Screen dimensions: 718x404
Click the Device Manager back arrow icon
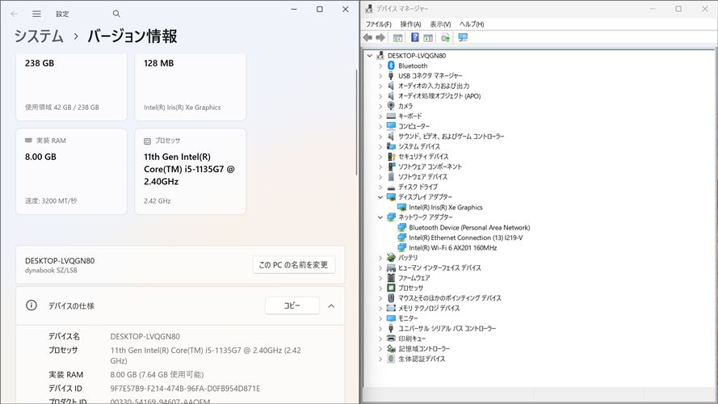pos(368,38)
